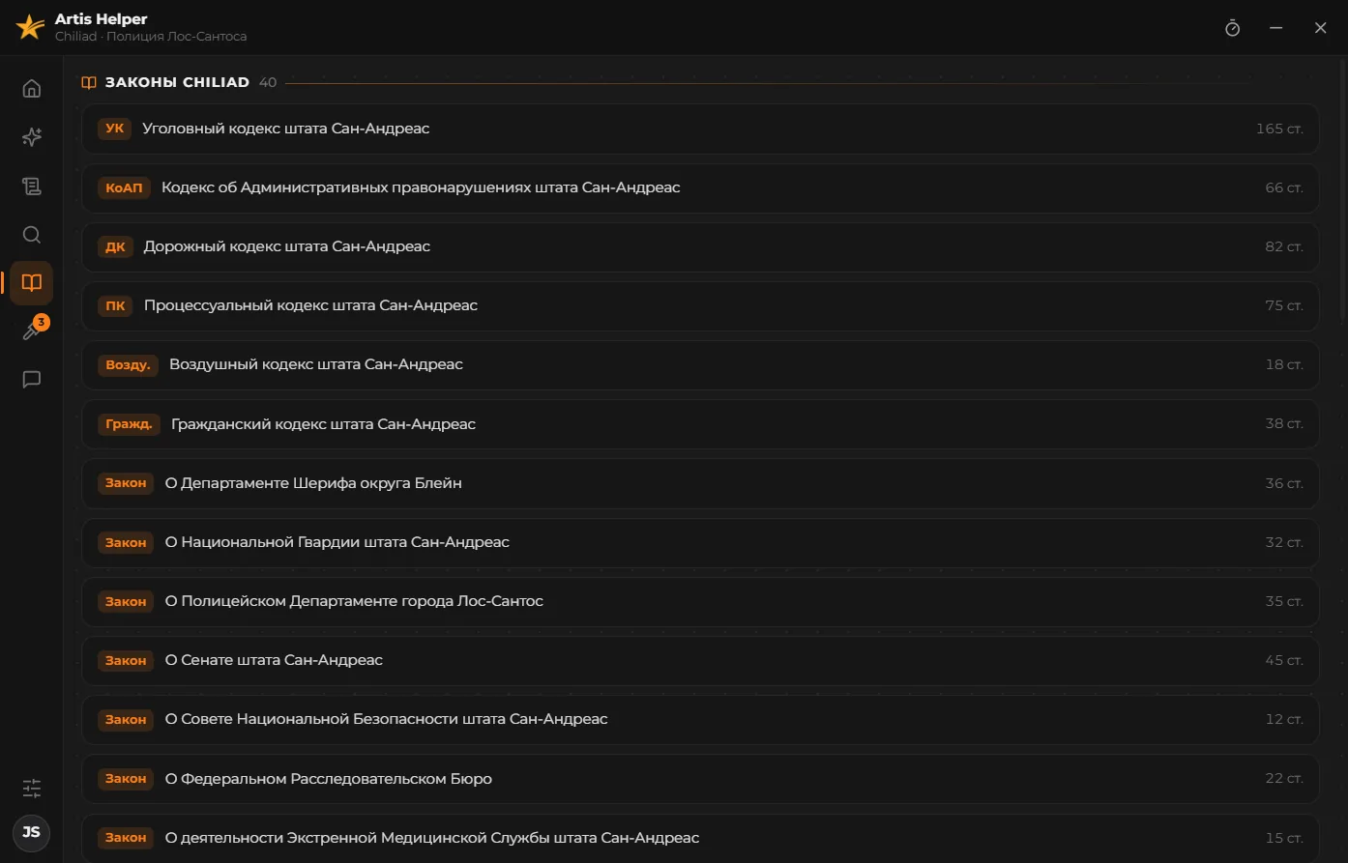The height and width of the screenshot is (863, 1348).
Task: Click the УК orange tag
Action: [114, 129]
